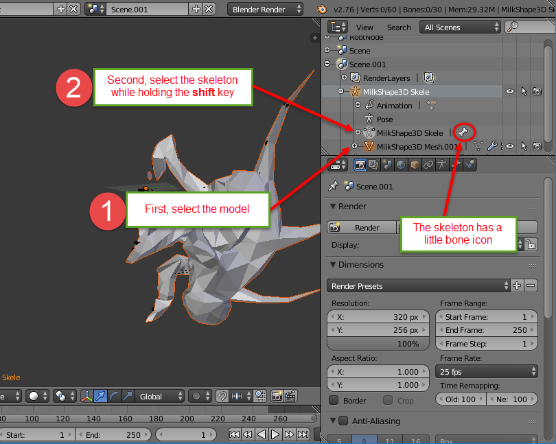Toggle the 3D manipulator axes widget
The image size is (556, 444).
[87, 396]
